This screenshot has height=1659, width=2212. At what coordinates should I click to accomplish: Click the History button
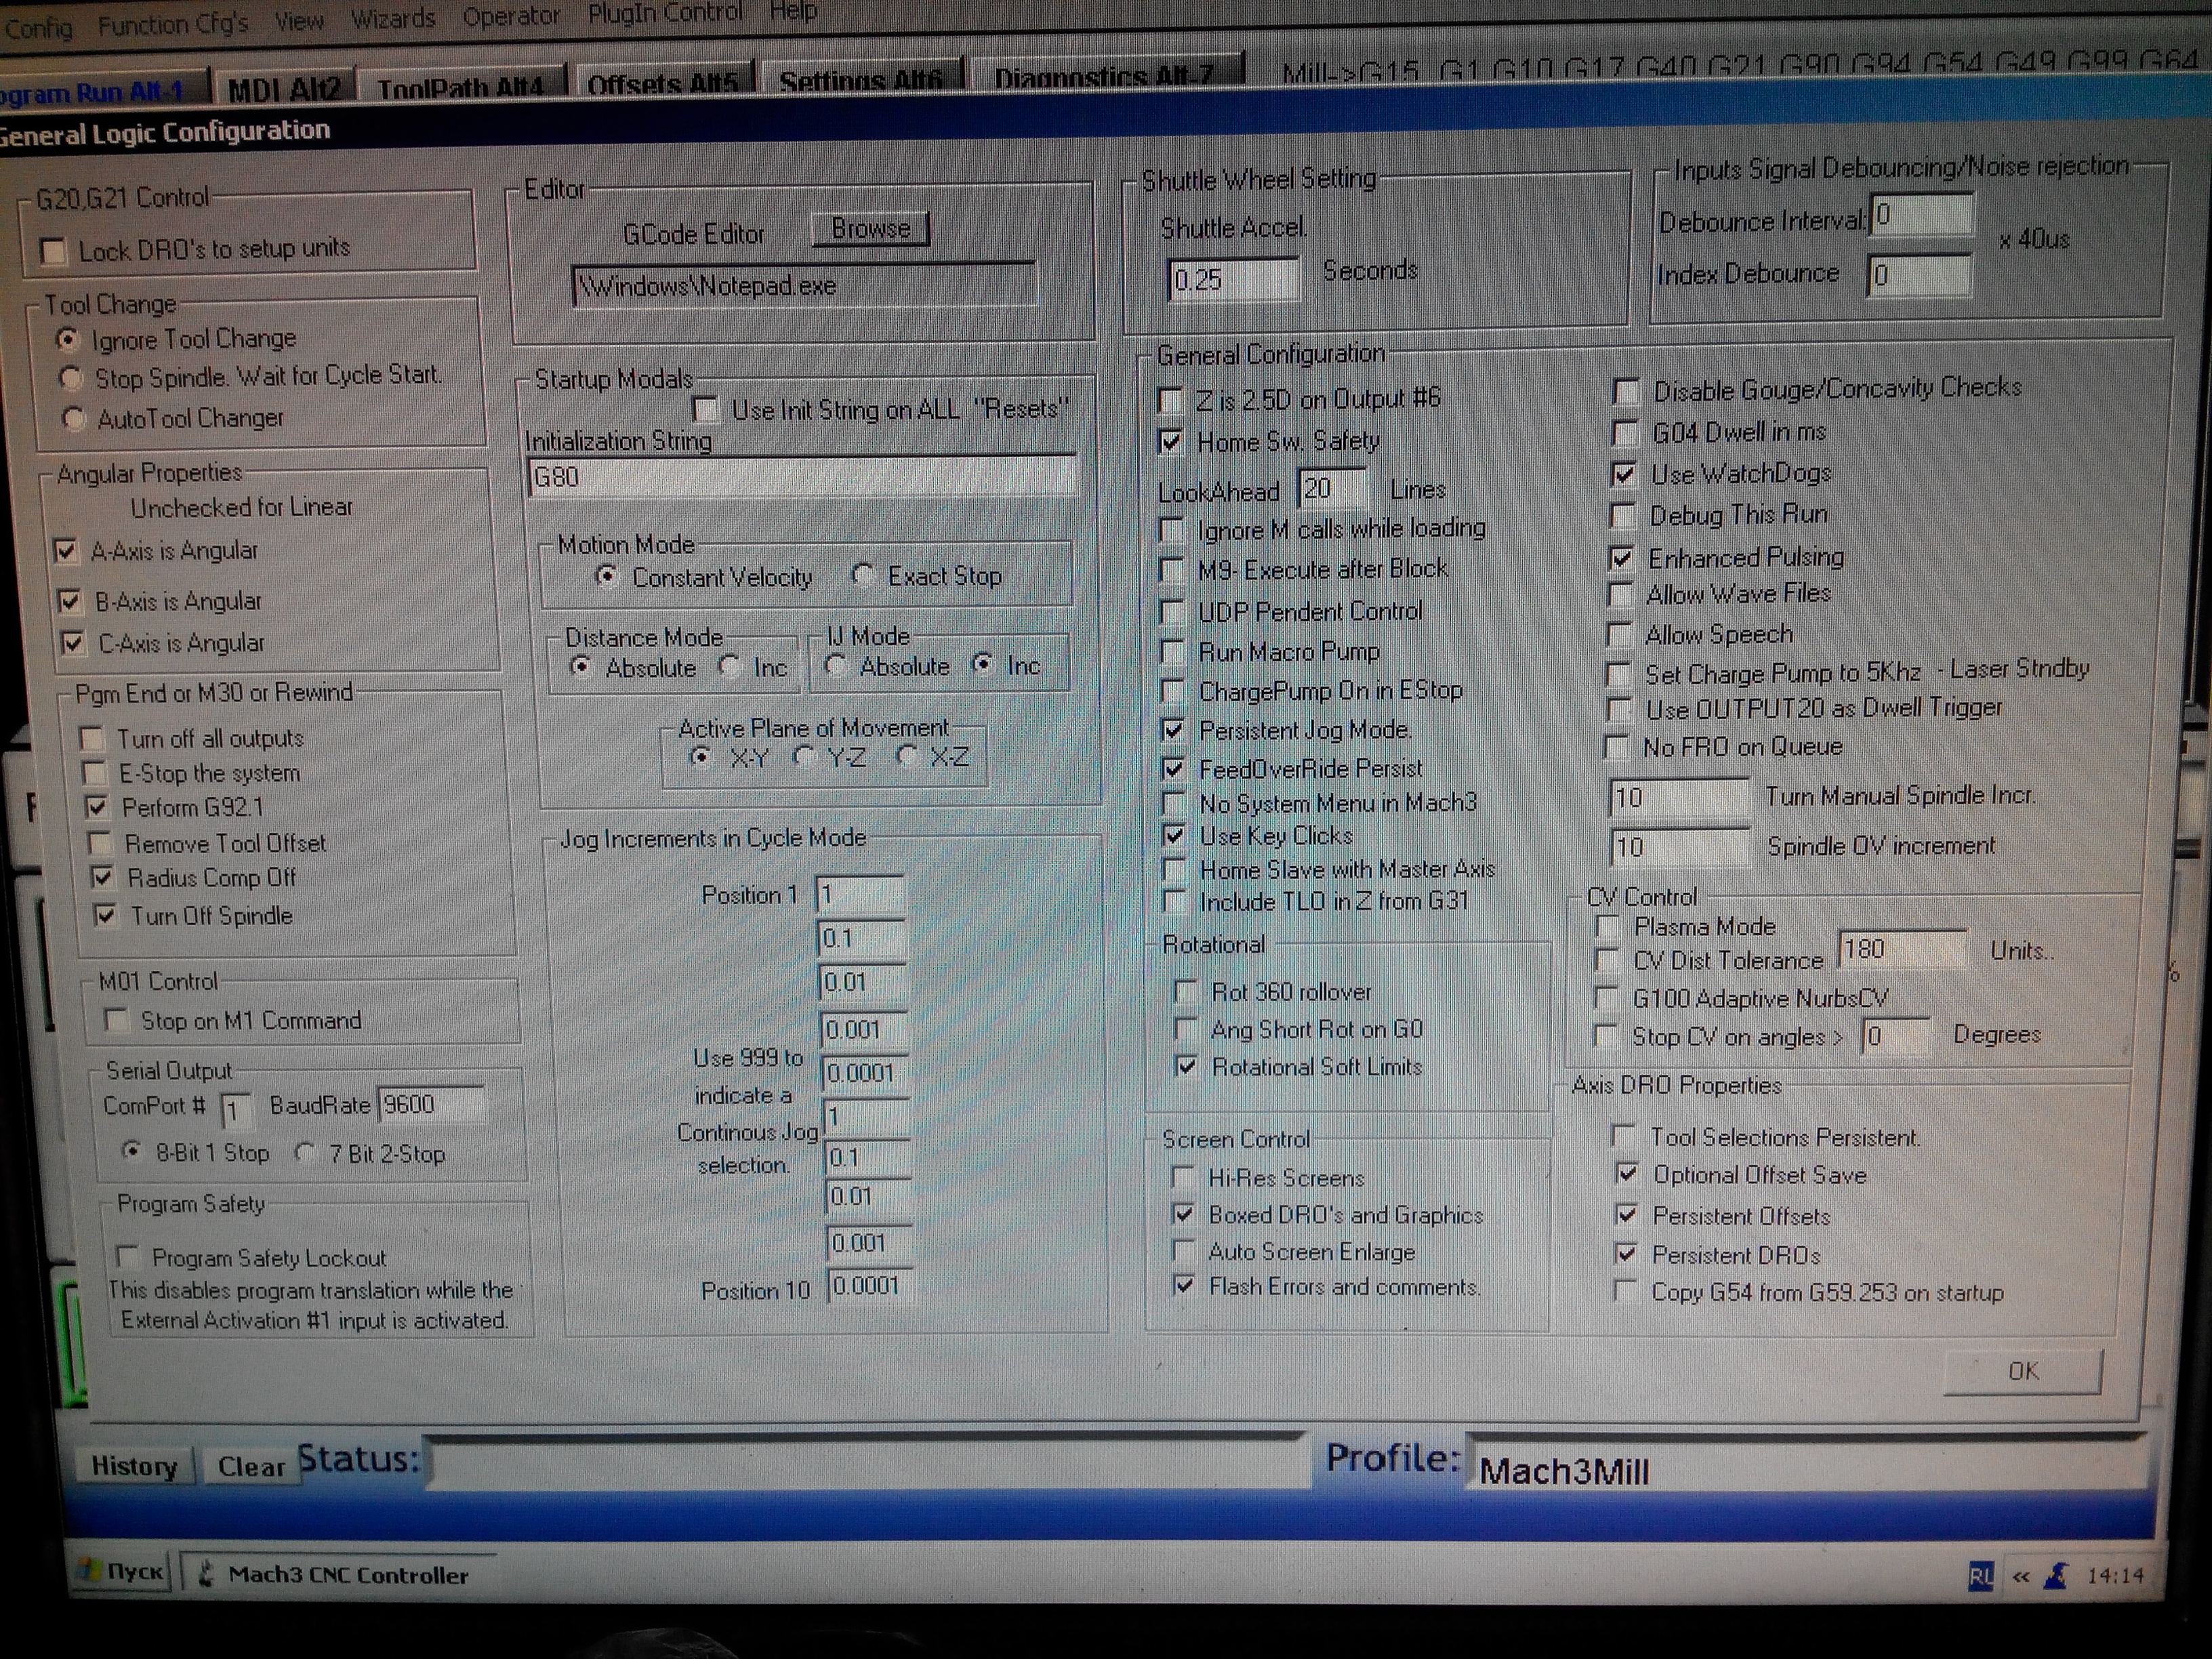(134, 1466)
